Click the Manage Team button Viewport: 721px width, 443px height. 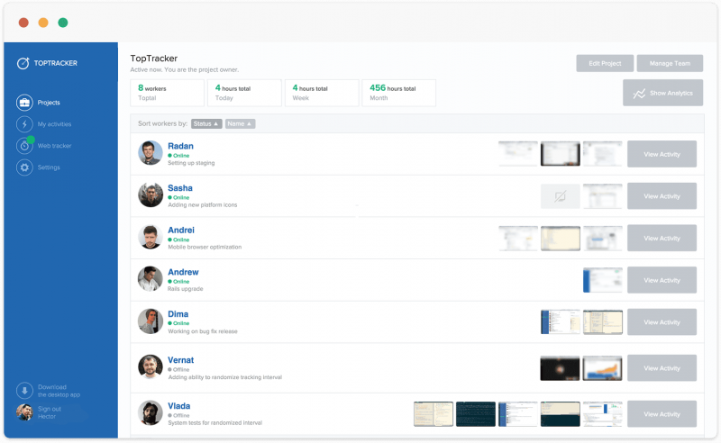(670, 63)
